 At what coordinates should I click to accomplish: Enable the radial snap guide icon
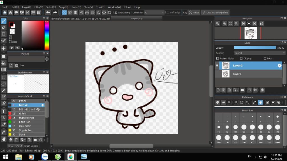pos(87,13)
